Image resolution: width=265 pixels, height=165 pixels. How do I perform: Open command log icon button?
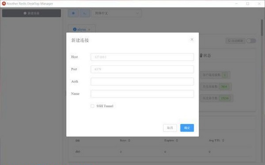tap(85, 13)
